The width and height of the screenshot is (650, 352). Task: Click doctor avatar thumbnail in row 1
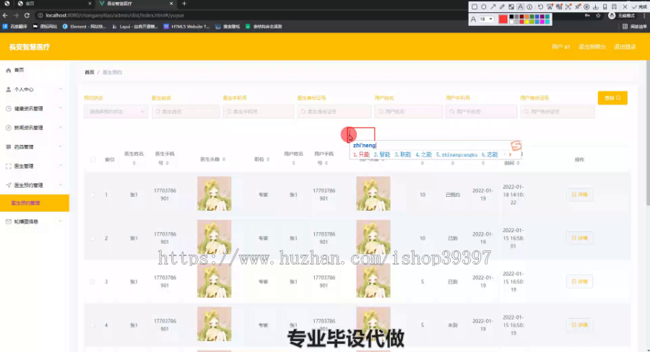click(214, 193)
